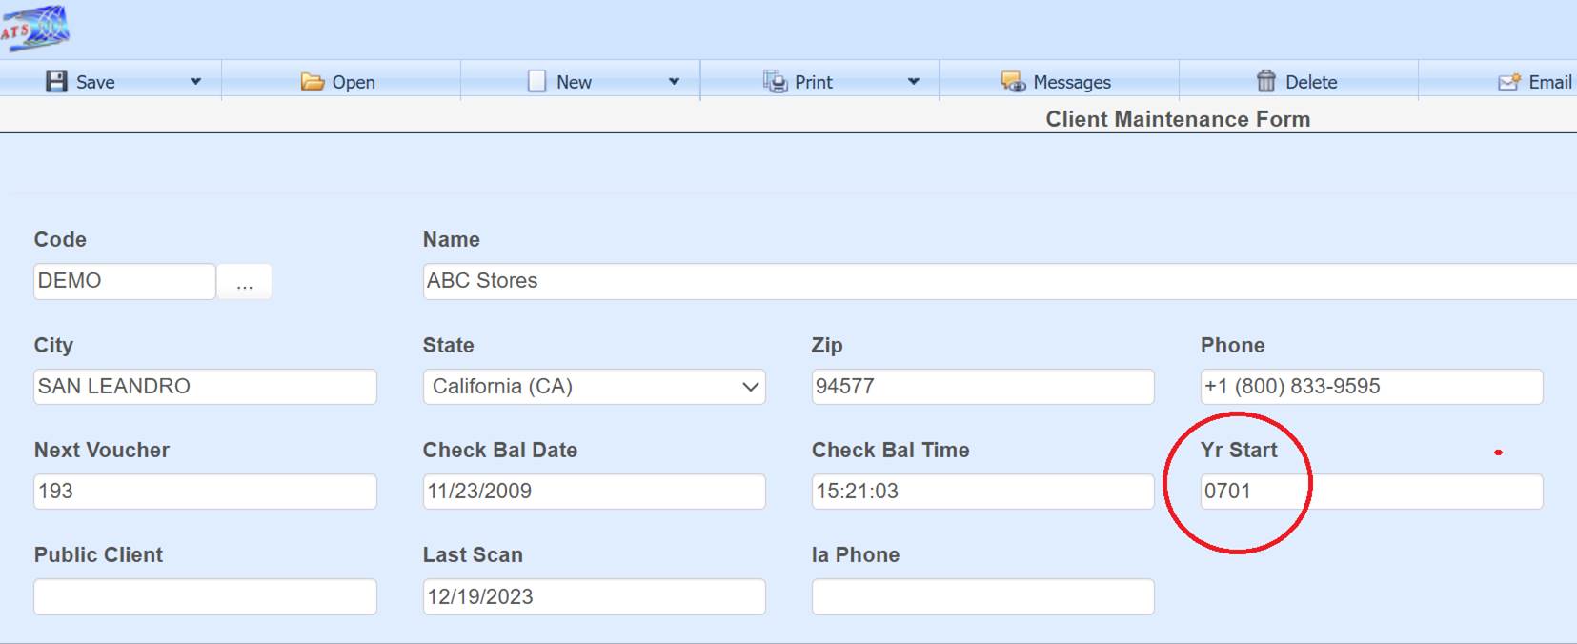Click the New blank document icon
The image size is (1577, 644).
pyautogui.click(x=537, y=82)
